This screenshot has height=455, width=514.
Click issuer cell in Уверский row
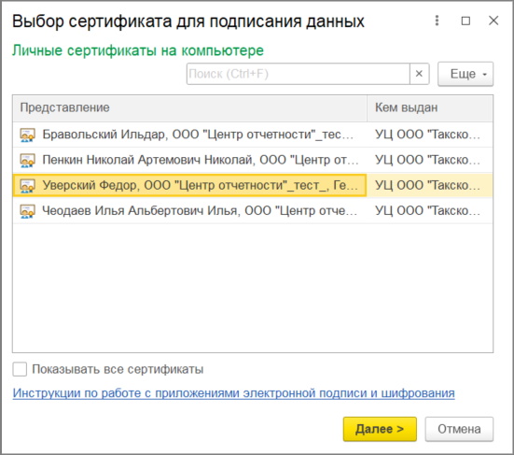tap(430, 186)
